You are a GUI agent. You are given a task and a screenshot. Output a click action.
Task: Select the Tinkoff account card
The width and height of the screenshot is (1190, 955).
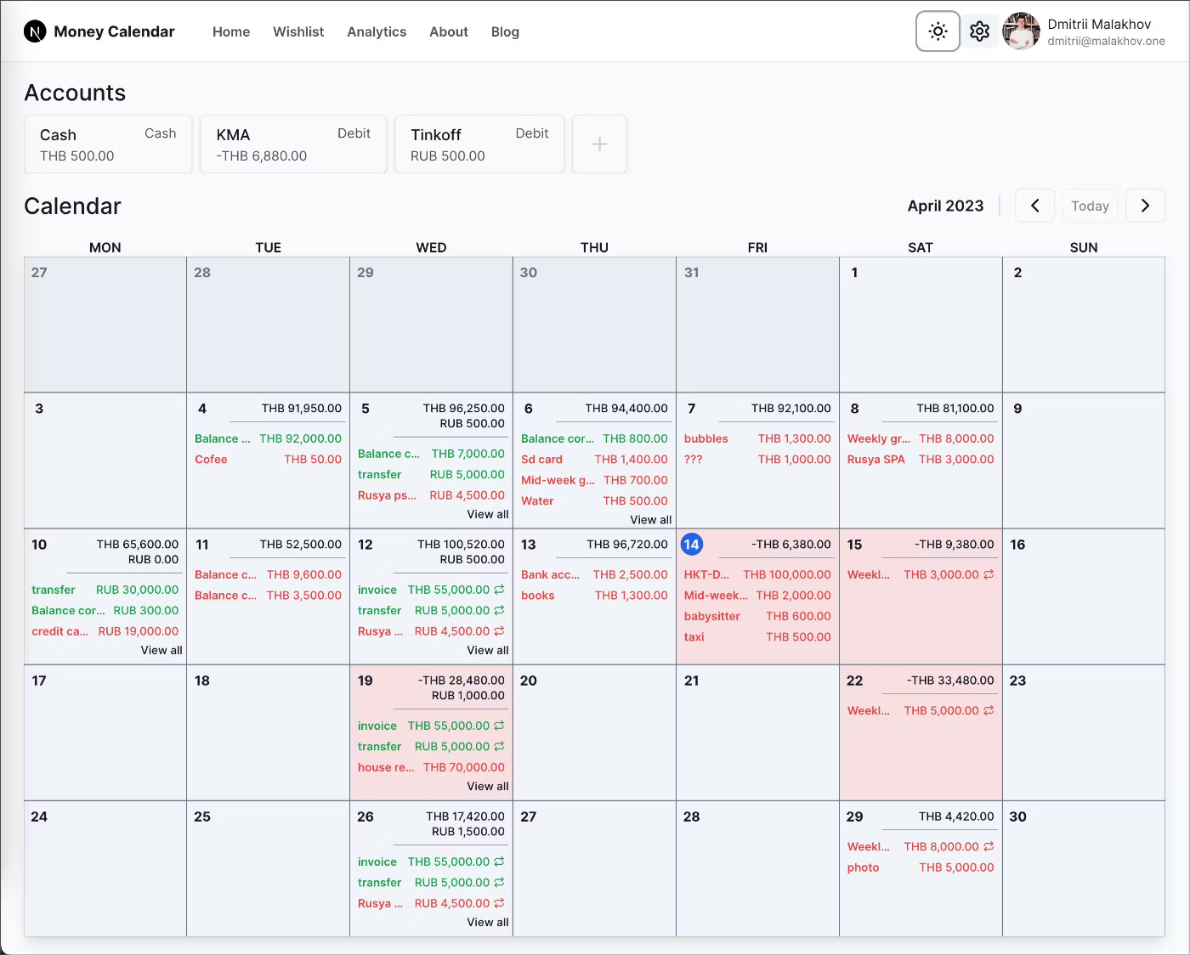click(x=479, y=144)
